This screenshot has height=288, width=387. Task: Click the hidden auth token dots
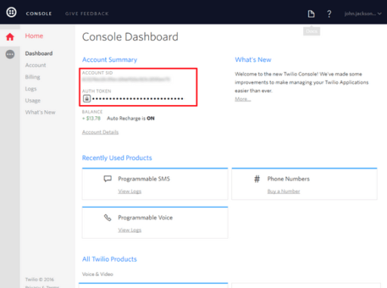[x=138, y=98]
